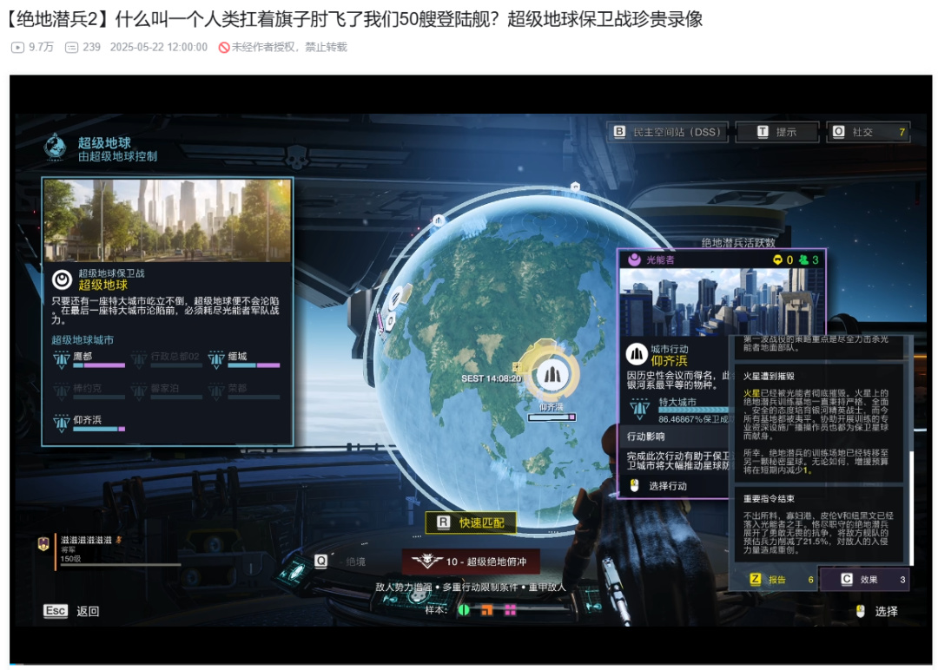This screenshot has width=938, height=670.
Task: Click the 仰齐浜 city marker on the globe
Action: tap(552, 375)
